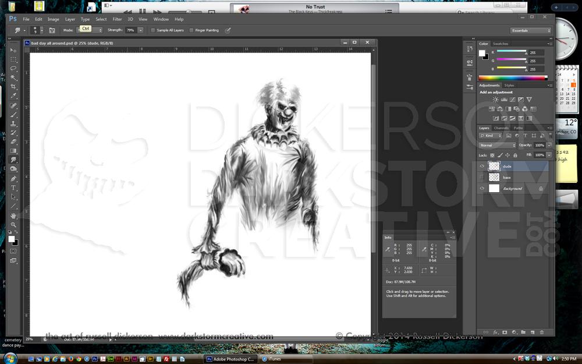This screenshot has height=364, width=582.
Task: Toggle lock transparent pixels
Action: click(x=492, y=156)
